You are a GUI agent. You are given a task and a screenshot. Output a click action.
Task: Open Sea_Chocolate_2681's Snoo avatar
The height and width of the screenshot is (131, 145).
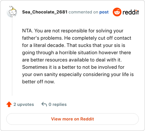pos(12,12)
